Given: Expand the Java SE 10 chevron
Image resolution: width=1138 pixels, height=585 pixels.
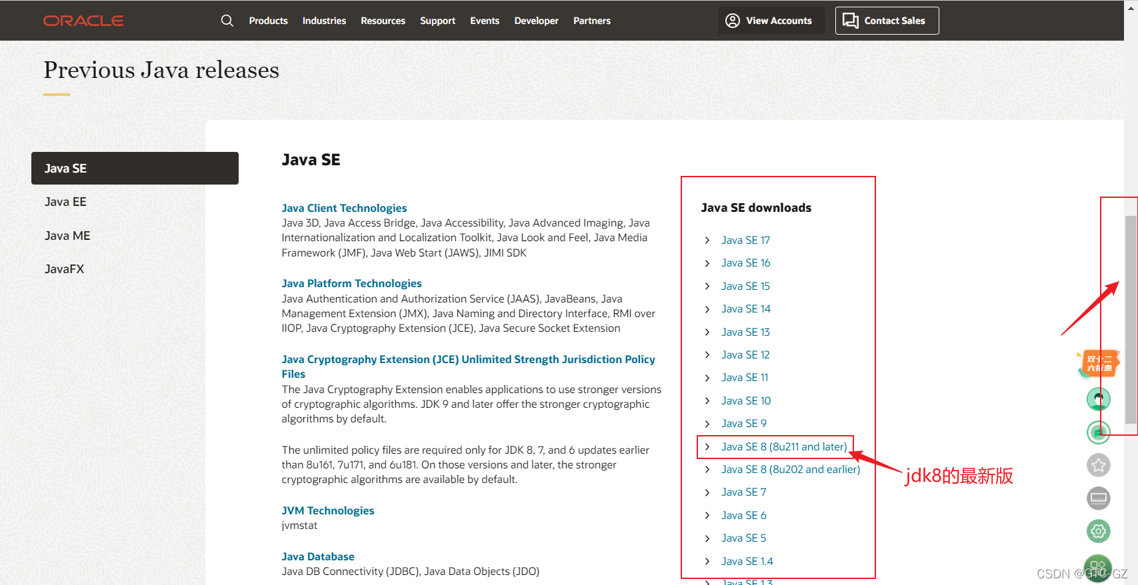Looking at the screenshot, I should [x=707, y=400].
